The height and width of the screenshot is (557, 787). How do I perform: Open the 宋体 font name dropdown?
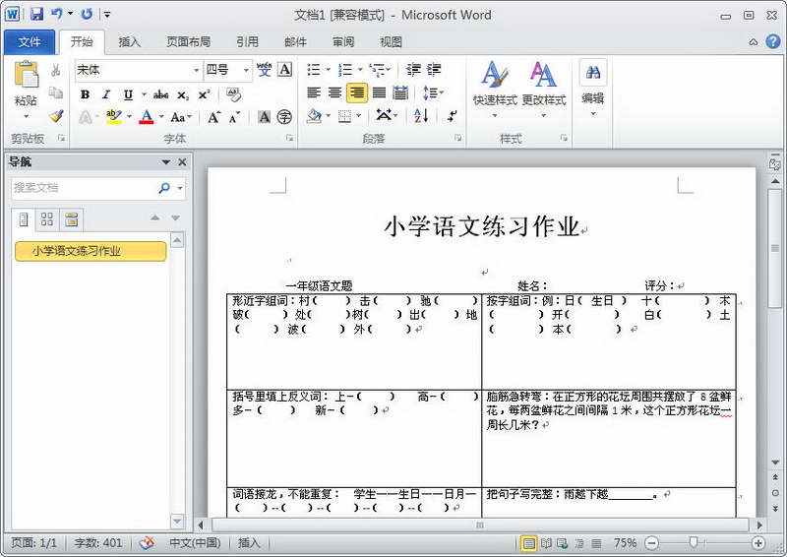[196, 70]
